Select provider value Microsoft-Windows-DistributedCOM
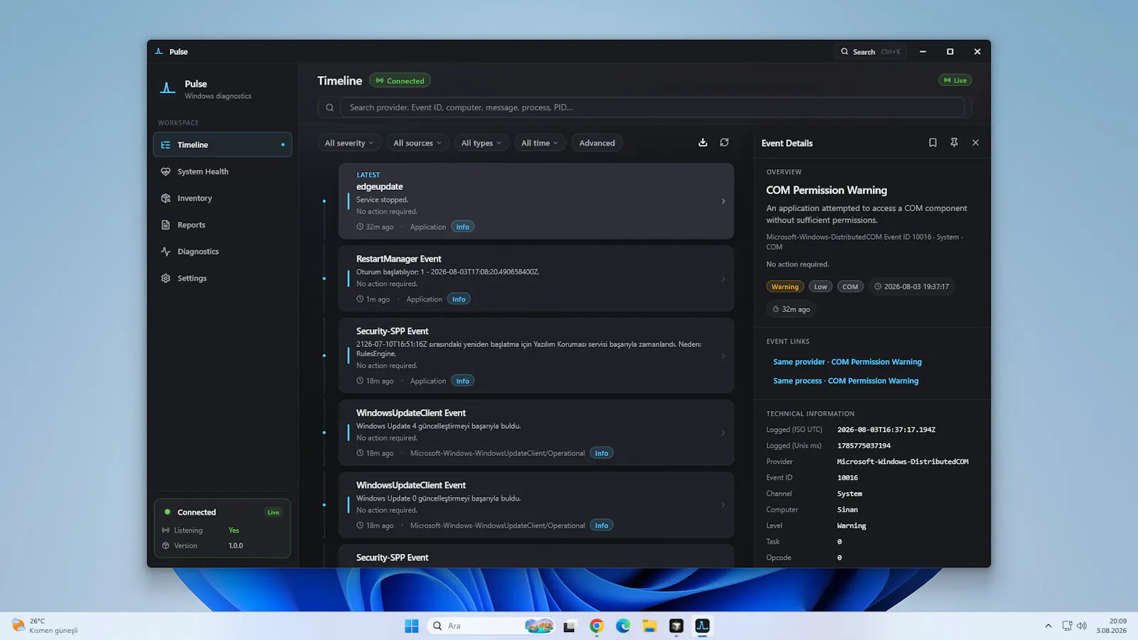 coord(903,462)
